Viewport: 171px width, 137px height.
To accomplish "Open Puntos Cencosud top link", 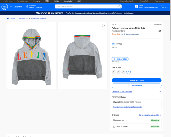I will tap(23, 1).
